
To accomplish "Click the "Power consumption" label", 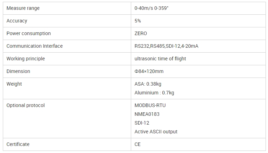I will pyautogui.click(x=29, y=33).
